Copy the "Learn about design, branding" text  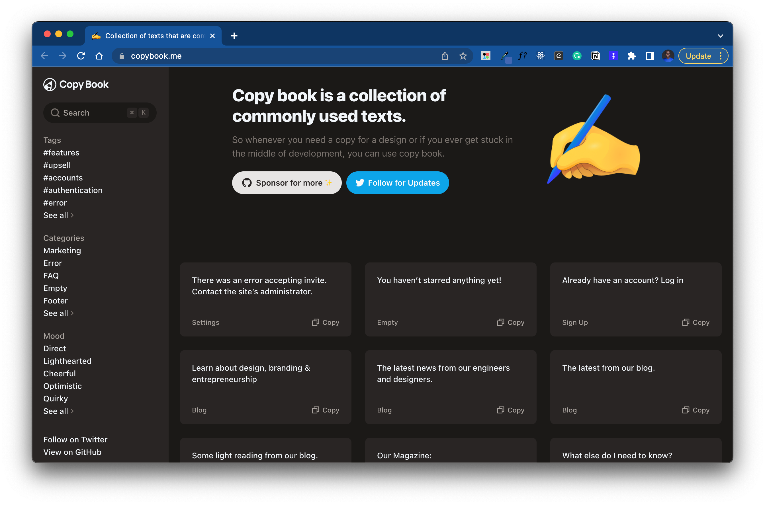coord(326,410)
